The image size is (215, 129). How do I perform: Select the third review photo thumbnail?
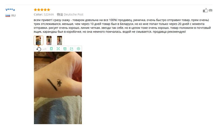tap(59, 40)
